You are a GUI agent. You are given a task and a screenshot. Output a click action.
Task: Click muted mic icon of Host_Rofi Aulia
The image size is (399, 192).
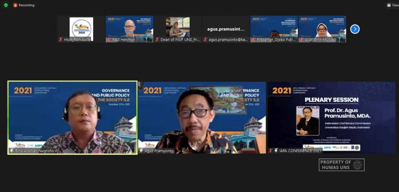click(x=61, y=39)
